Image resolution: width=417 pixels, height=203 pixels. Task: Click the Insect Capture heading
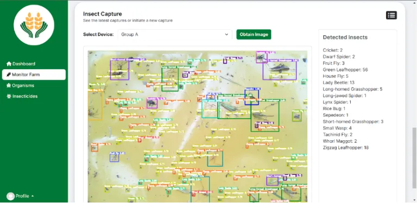click(x=103, y=14)
